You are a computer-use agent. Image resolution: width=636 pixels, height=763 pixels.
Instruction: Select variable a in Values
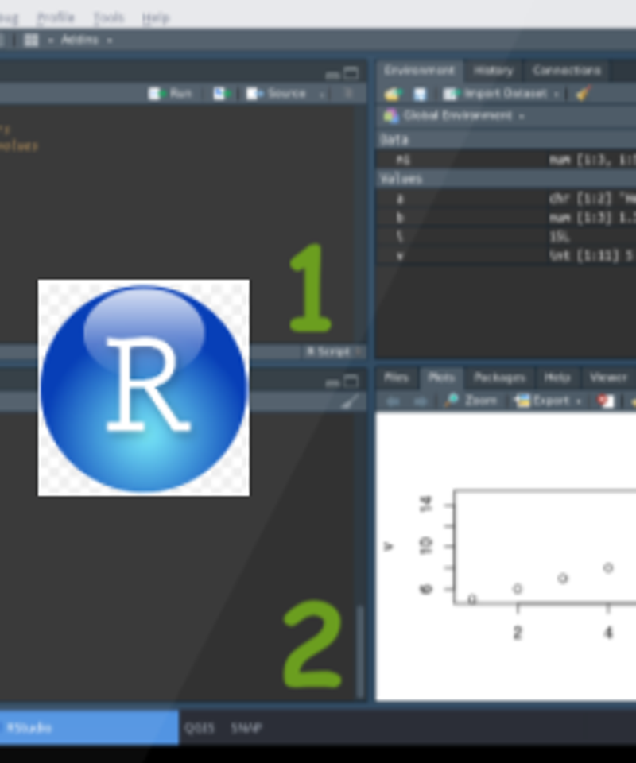(506, 199)
